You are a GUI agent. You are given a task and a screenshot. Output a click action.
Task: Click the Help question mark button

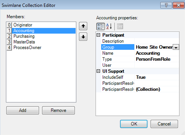pos(166,5)
